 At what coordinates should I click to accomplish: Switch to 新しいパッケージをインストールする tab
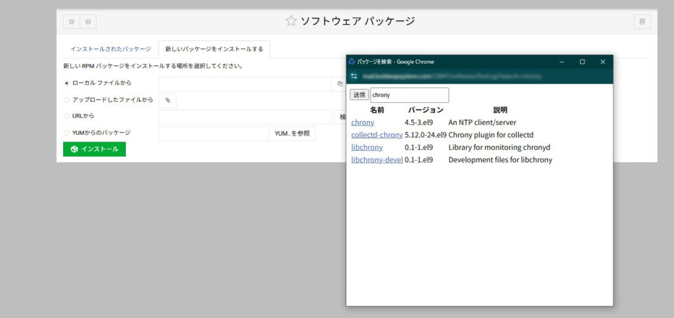coord(214,49)
